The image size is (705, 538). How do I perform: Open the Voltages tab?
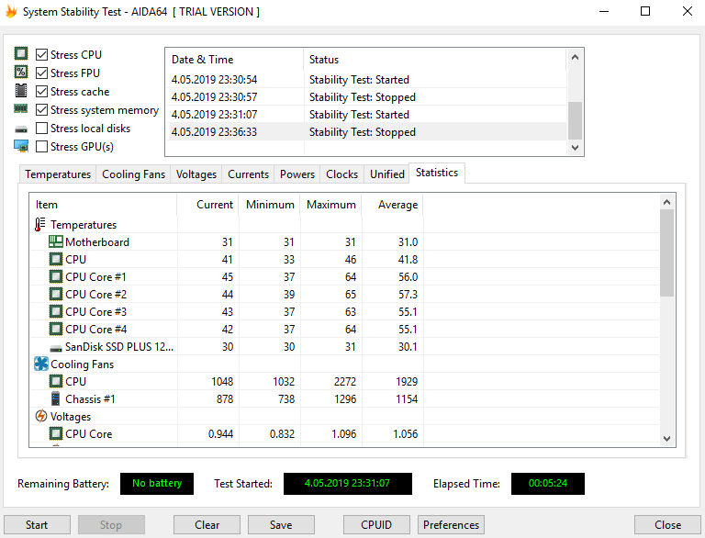click(196, 174)
